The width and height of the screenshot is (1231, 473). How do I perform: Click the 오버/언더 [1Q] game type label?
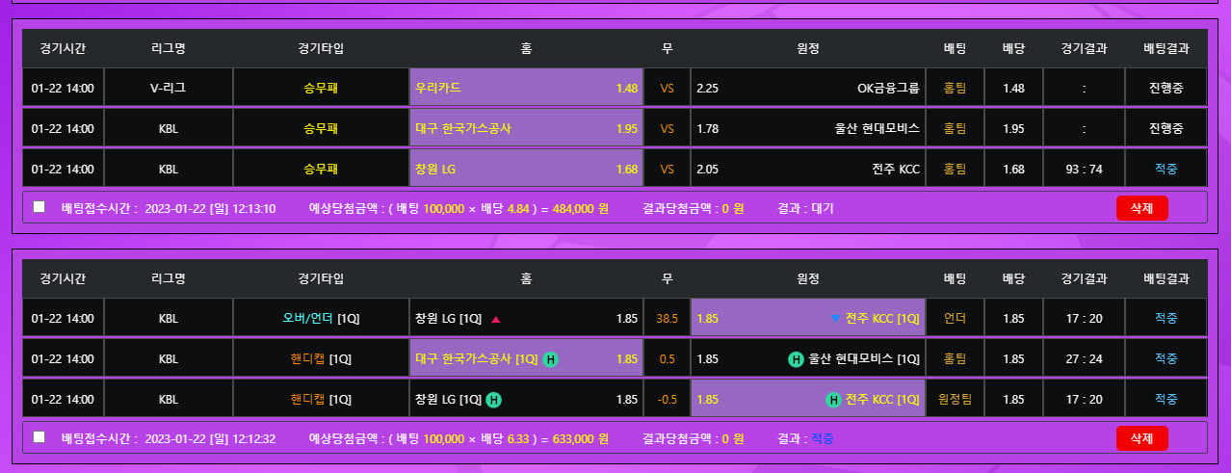[321, 318]
